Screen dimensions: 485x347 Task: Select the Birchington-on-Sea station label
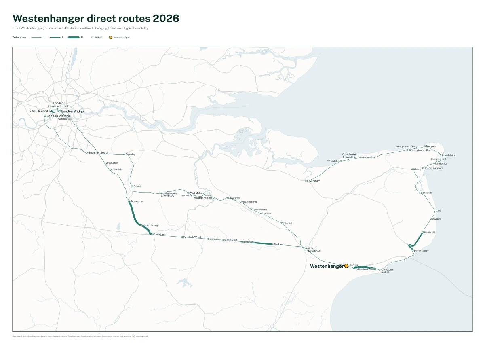click(420, 150)
